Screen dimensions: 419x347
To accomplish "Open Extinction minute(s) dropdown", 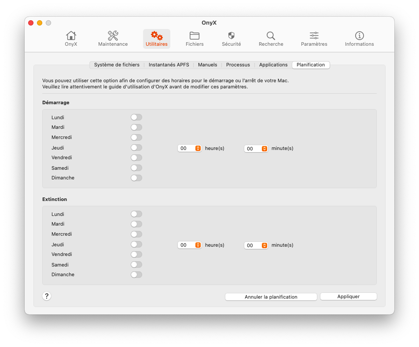I will pyautogui.click(x=256, y=245).
